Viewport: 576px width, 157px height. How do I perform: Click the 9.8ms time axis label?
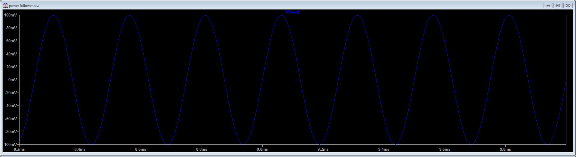pos(505,149)
